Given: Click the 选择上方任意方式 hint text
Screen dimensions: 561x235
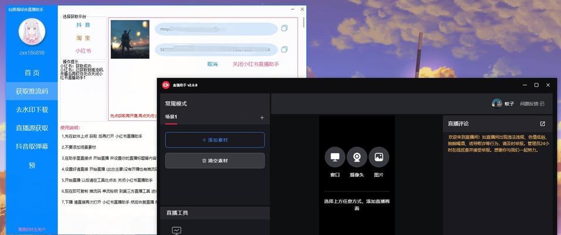Looking at the screenshot, I should pyautogui.click(x=357, y=204).
